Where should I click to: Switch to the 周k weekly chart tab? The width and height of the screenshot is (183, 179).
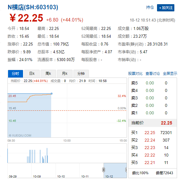point(48,74)
